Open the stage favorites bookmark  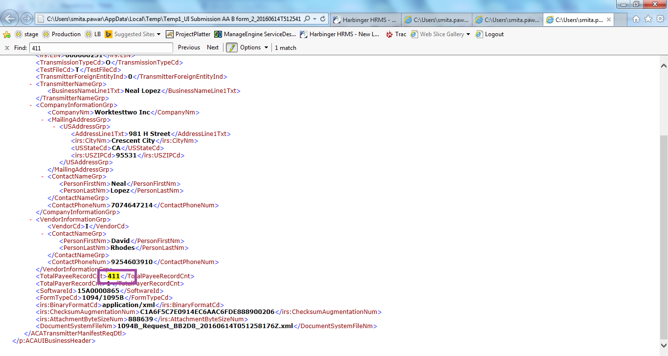pyautogui.click(x=26, y=34)
